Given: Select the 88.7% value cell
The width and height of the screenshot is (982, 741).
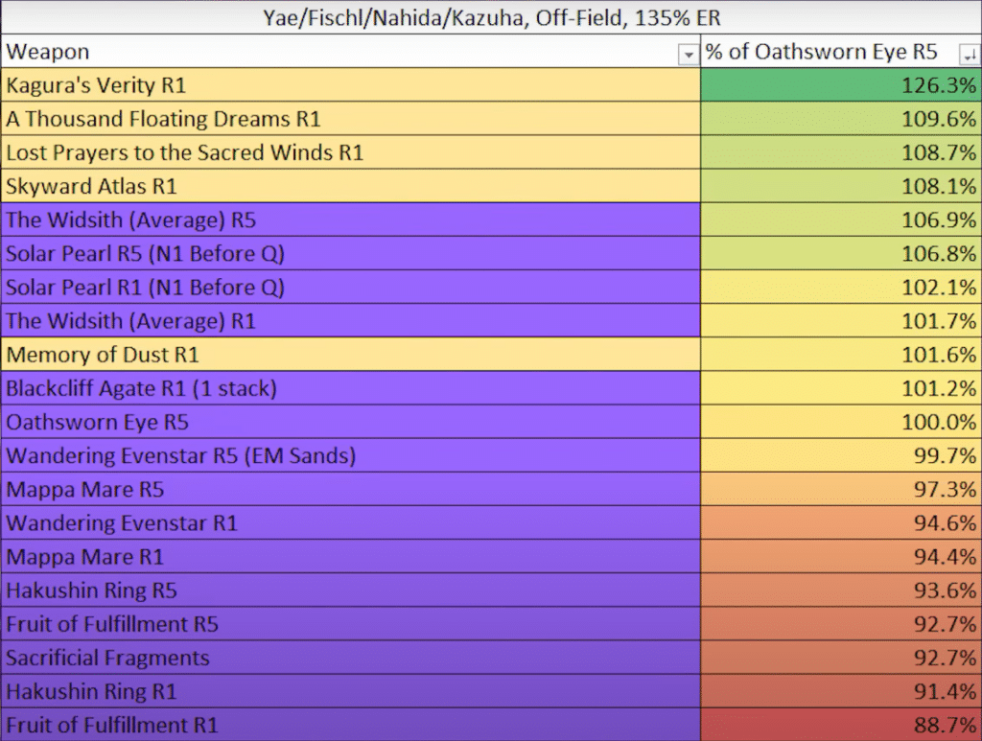Looking at the screenshot, I should [841, 726].
